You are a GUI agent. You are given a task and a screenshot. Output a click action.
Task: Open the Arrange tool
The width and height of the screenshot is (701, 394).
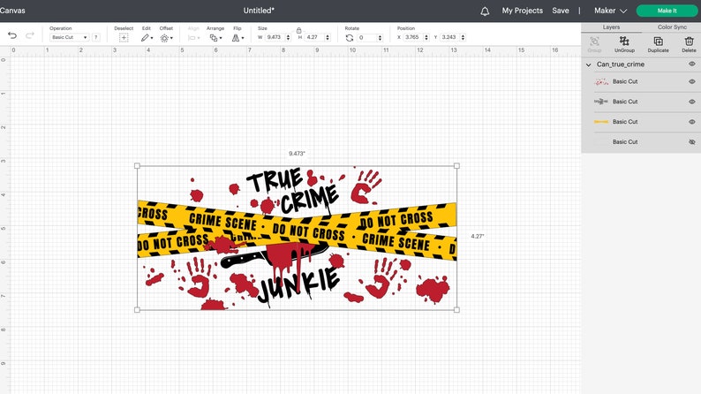(x=215, y=38)
